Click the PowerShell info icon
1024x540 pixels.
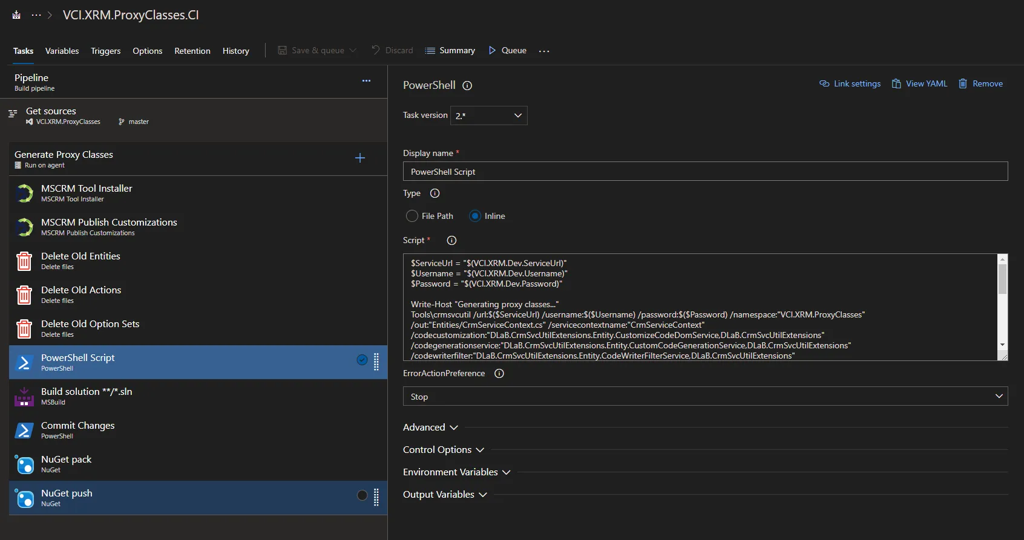pos(467,86)
